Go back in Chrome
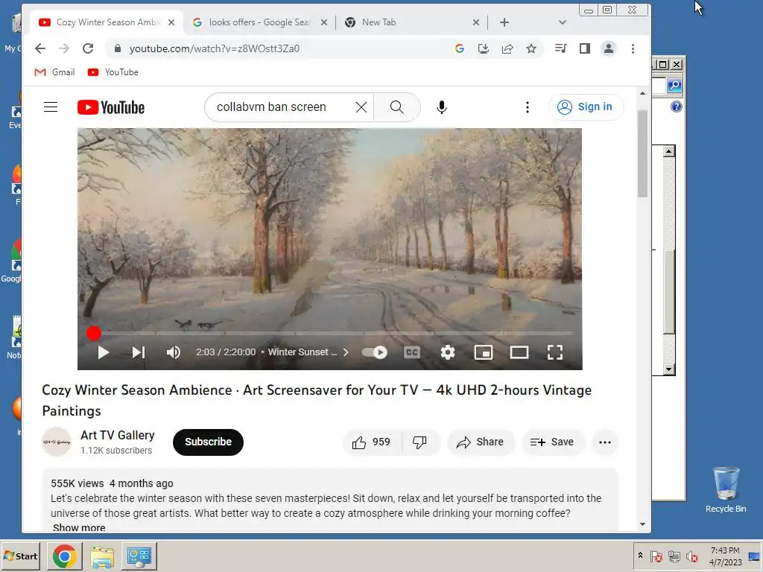 (40, 48)
